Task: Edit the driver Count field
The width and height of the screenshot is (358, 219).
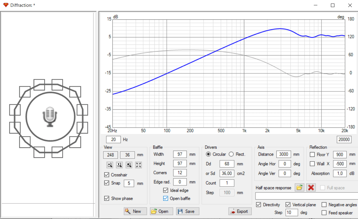Action: pos(227,183)
